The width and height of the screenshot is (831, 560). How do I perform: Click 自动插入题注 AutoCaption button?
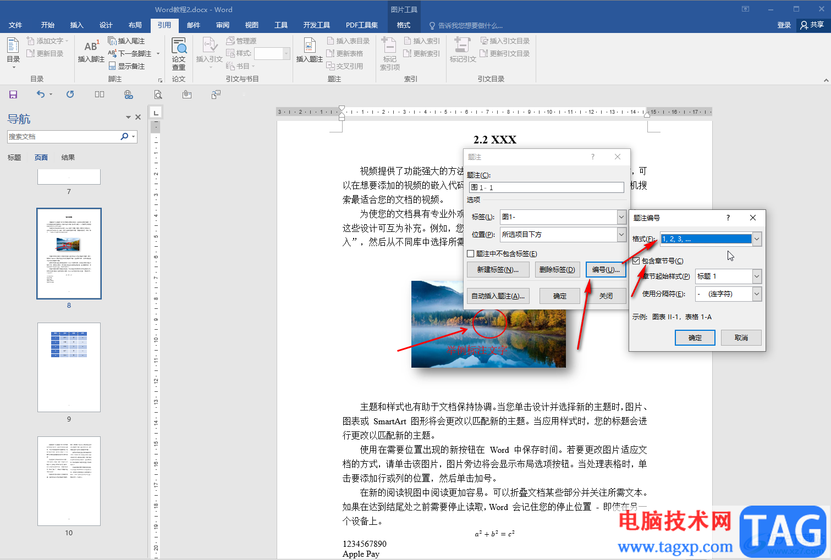click(498, 296)
